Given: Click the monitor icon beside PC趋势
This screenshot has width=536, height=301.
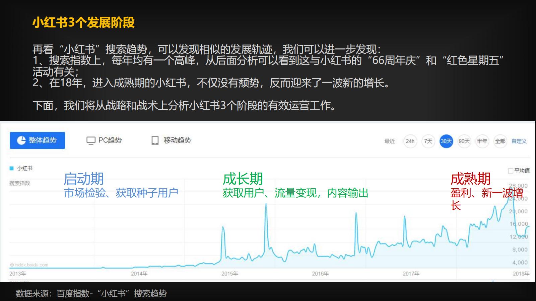Looking at the screenshot, I should click(x=90, y=140).
